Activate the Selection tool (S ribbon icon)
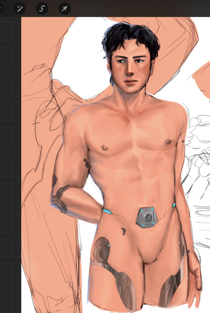The image size is (210, 313). click(x=42, y=8)
